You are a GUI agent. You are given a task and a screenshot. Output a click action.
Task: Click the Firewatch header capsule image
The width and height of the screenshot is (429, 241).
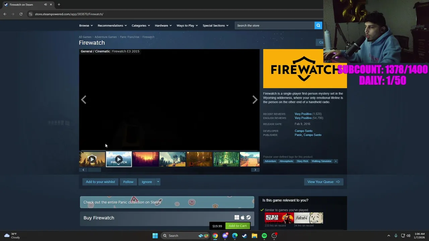305,69
